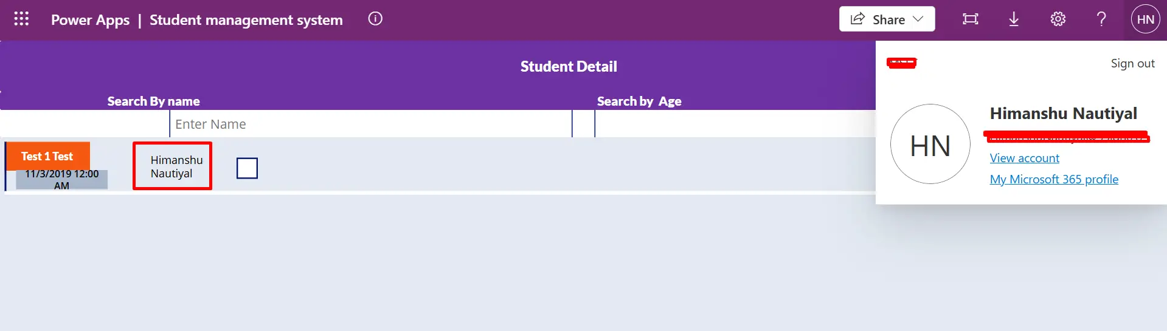Image resolution: width=1167 pixels, height=331 pixels.
Task: Open the settings gear icon
Action: click(1058, 19)
